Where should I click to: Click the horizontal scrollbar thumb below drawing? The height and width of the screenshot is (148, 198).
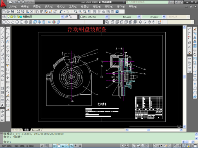pyautogui.click(x=149, y=130)
